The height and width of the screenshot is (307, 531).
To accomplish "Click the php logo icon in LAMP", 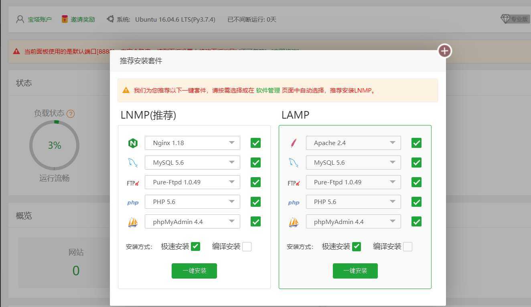I will [294, 203].
